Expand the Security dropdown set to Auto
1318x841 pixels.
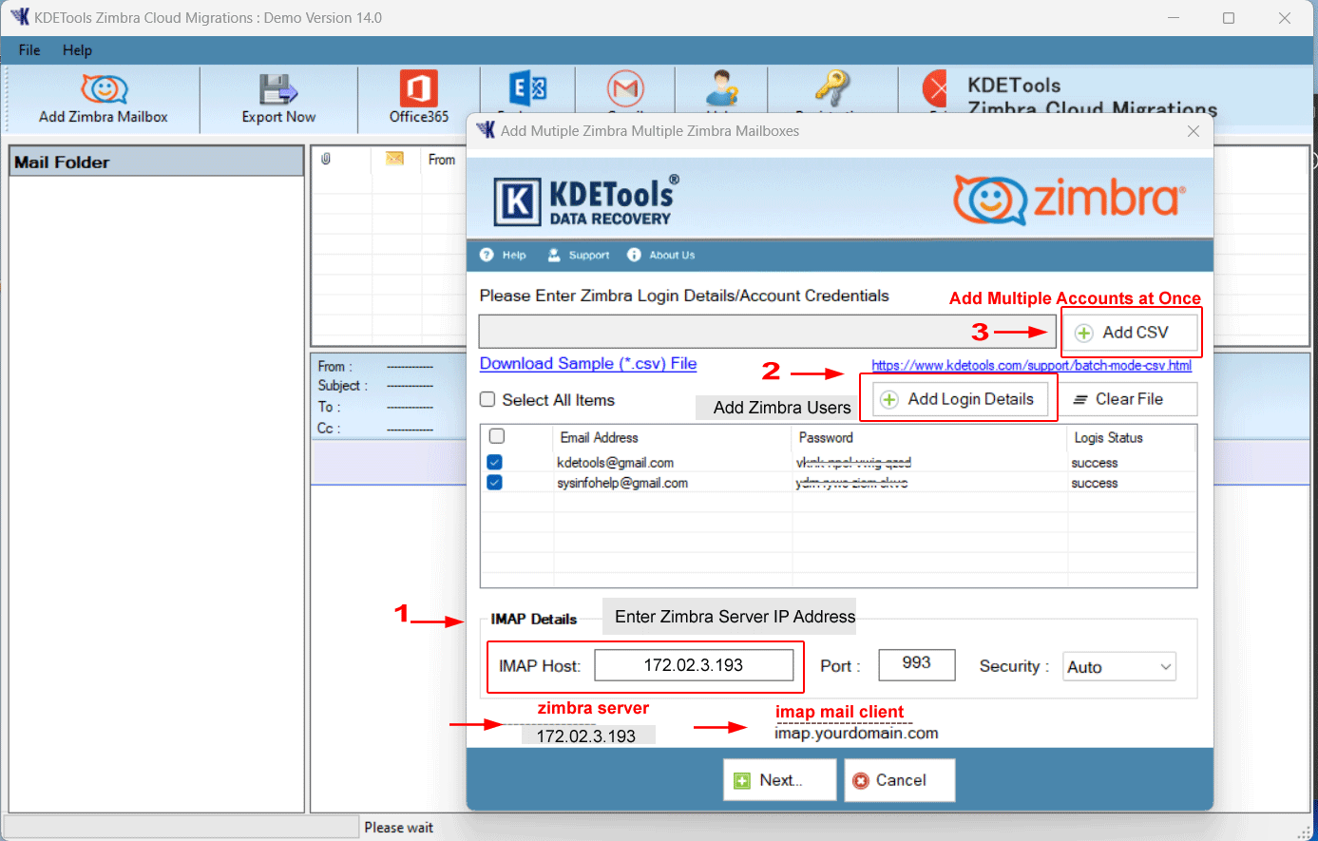(1120, 667)
